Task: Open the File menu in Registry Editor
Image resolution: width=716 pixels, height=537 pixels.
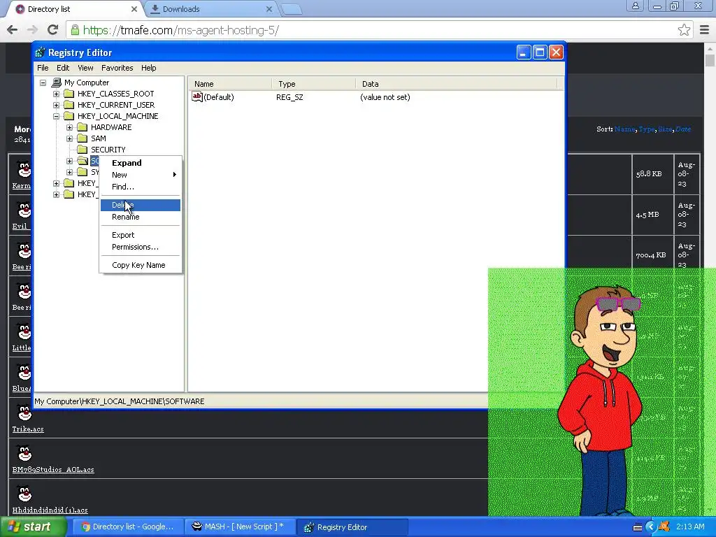Action: pos(43,68)
